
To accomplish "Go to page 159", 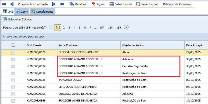I will tap(119, 28).
